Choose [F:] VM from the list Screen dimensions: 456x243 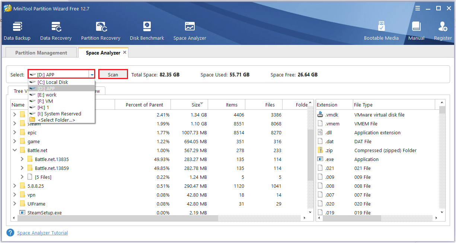click(x=61, y=101)
